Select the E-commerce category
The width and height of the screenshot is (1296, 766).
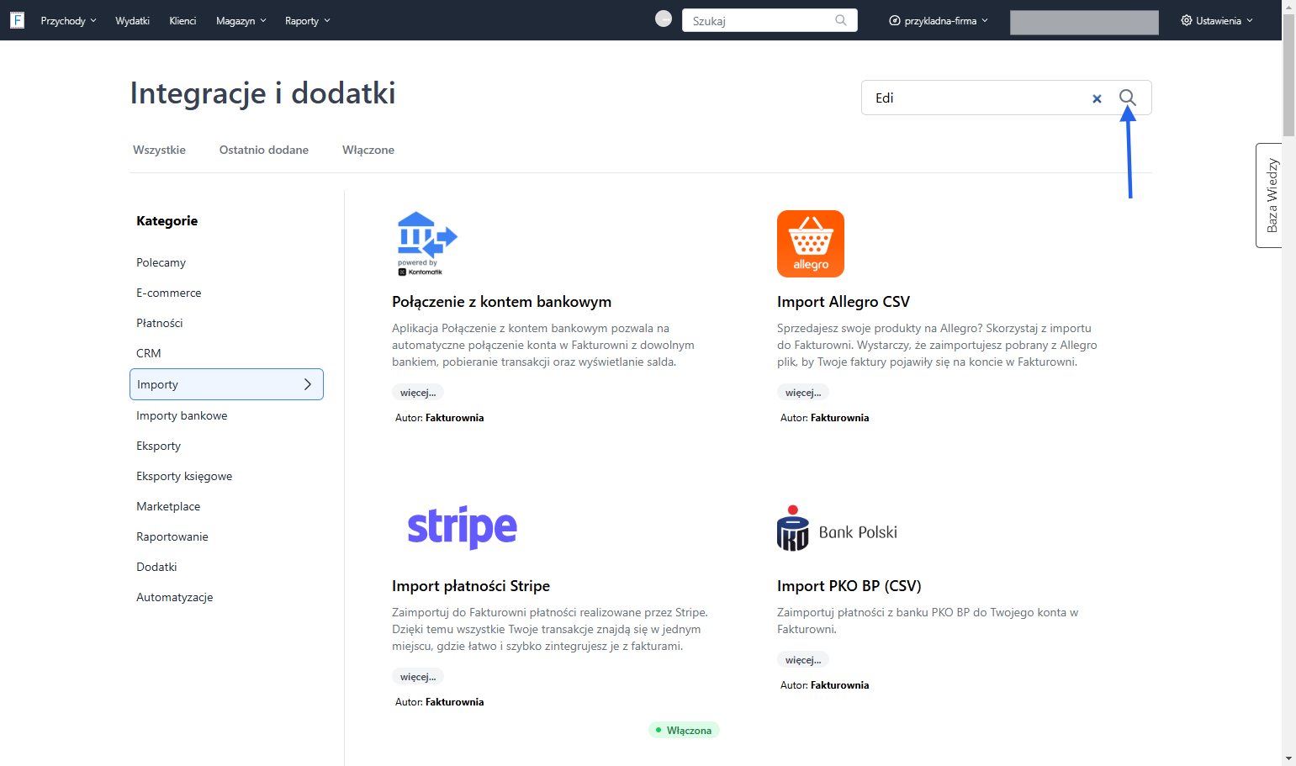click(169, 293)
